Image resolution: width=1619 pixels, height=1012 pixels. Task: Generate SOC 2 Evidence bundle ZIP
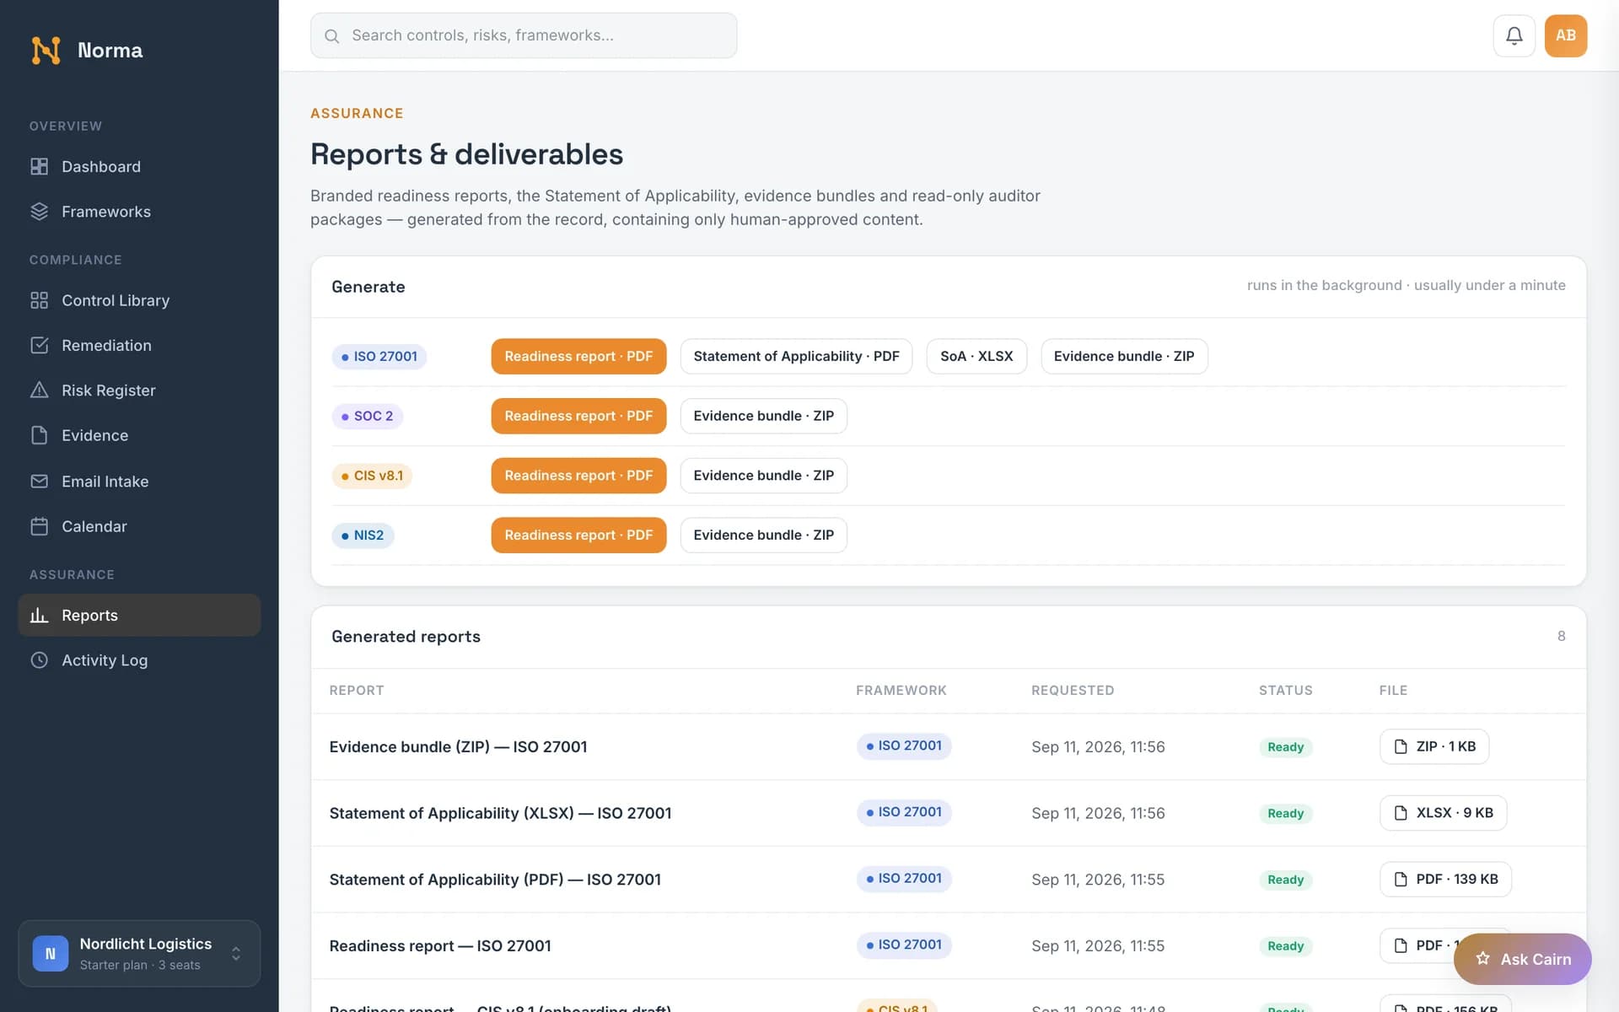click(x=763, y=417)
